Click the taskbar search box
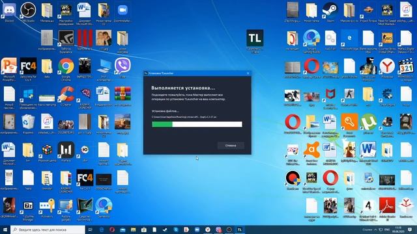Screen dimensions: 417x234 coord(48,229)
